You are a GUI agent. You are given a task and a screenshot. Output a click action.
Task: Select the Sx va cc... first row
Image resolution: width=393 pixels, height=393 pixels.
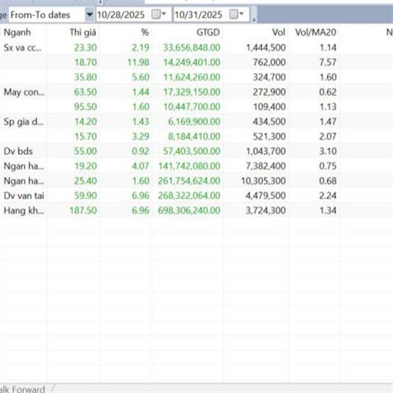tap(24, 47)
